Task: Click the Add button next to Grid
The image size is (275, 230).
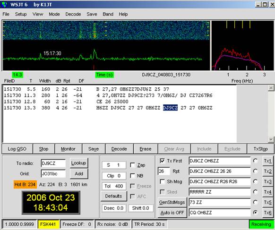Action: [x=79, y=174]
